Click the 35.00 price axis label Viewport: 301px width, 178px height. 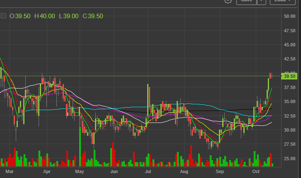pyautogui.click(x=289, y=101)
